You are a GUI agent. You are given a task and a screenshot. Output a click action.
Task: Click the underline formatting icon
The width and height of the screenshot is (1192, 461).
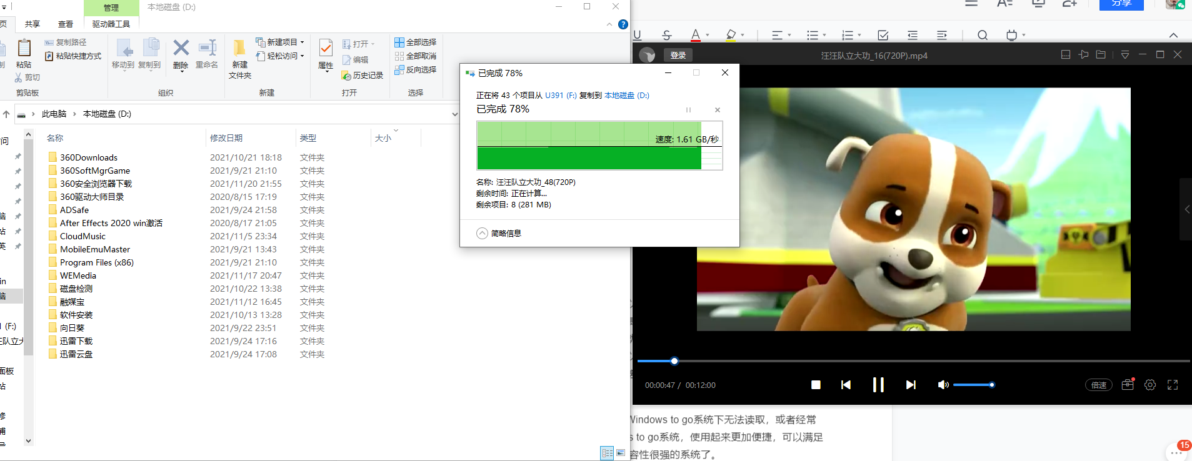pos(637,36)
